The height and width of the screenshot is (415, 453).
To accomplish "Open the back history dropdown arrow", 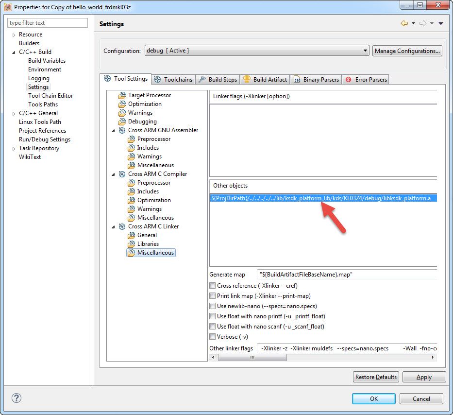I will point(413,23).
